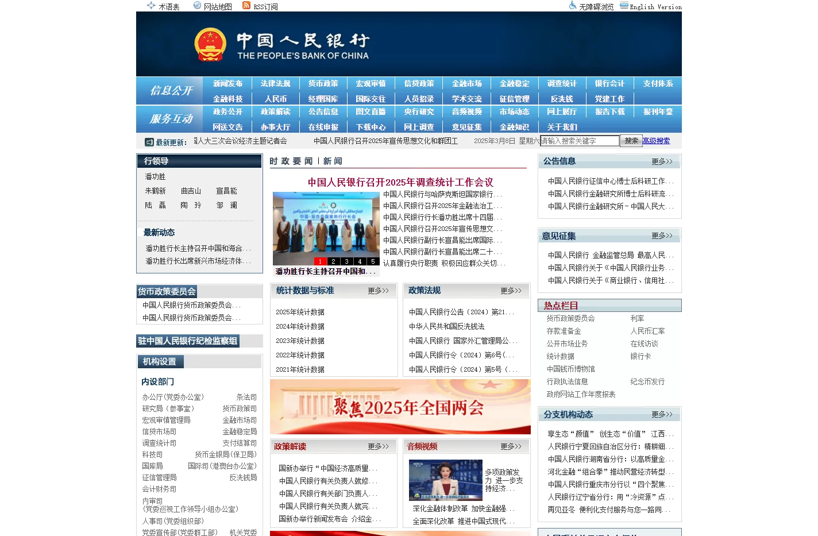Click the national emblem logo
The image size is (818, 536).
tap(210, 45)
